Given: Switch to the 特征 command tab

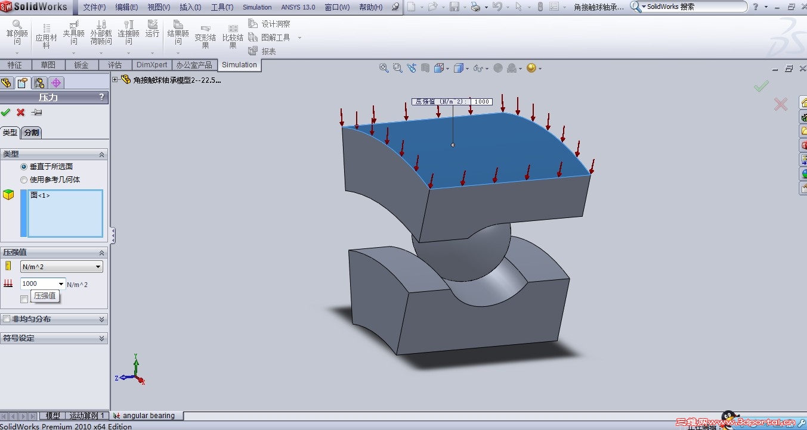Looking at the screenshot, I should tap(15, 65).
